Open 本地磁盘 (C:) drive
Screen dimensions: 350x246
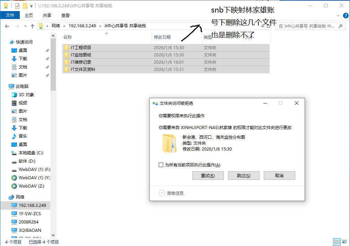pos(31,153)
